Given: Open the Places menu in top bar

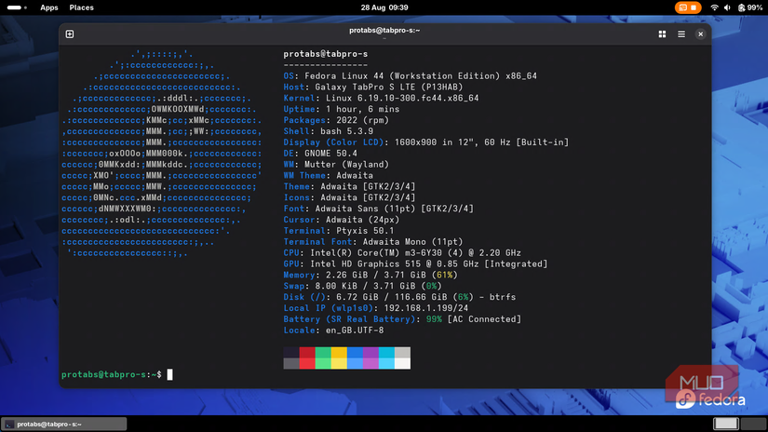Looking at the screenshot, I should (x=81, y=7).
